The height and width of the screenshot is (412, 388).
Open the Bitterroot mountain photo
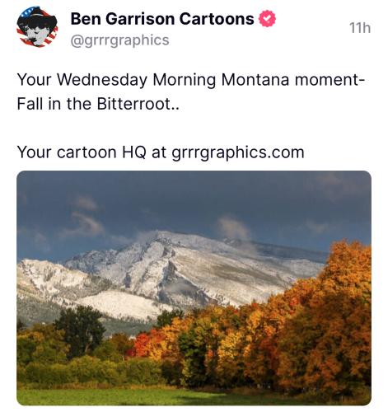pos(194,288)
